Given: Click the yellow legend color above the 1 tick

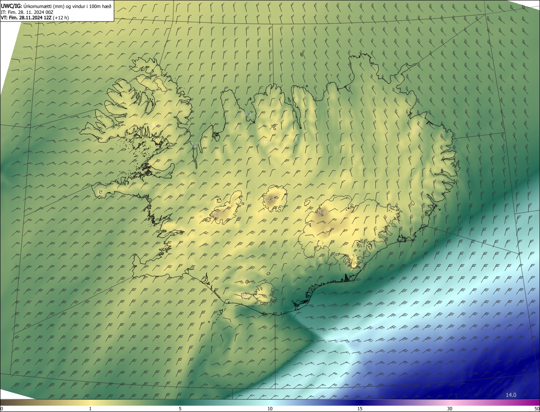Looking at the screenshot, I should pyautogui.click(x=90, y=402).
